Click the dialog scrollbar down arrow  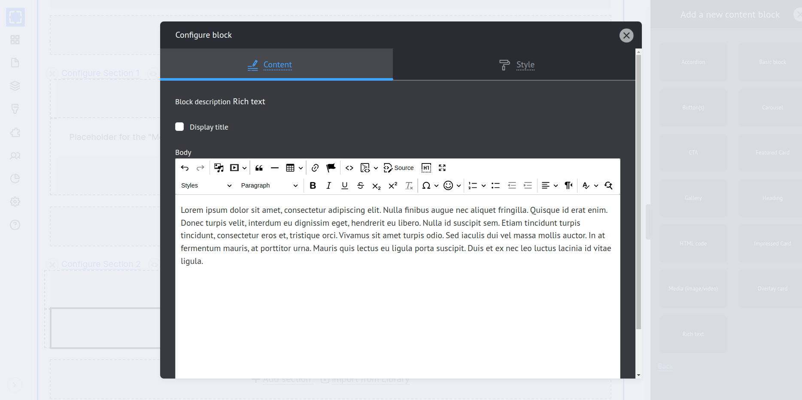[x=638, y=375]
